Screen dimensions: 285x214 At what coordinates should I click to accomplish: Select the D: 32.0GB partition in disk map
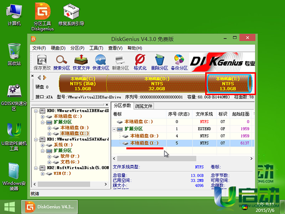click(157, 84)
